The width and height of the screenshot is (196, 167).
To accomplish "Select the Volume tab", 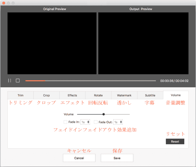I will click(x=176, y=95).
